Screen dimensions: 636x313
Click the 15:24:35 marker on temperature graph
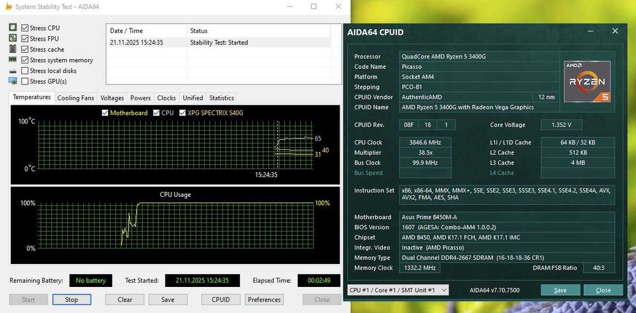click(x=266, y=175)
